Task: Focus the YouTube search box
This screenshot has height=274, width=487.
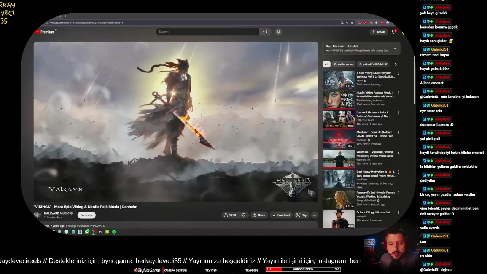Action: point(208,32)
